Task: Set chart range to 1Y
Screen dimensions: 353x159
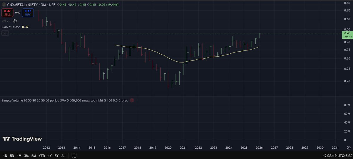Action: [x=50, y=155]
